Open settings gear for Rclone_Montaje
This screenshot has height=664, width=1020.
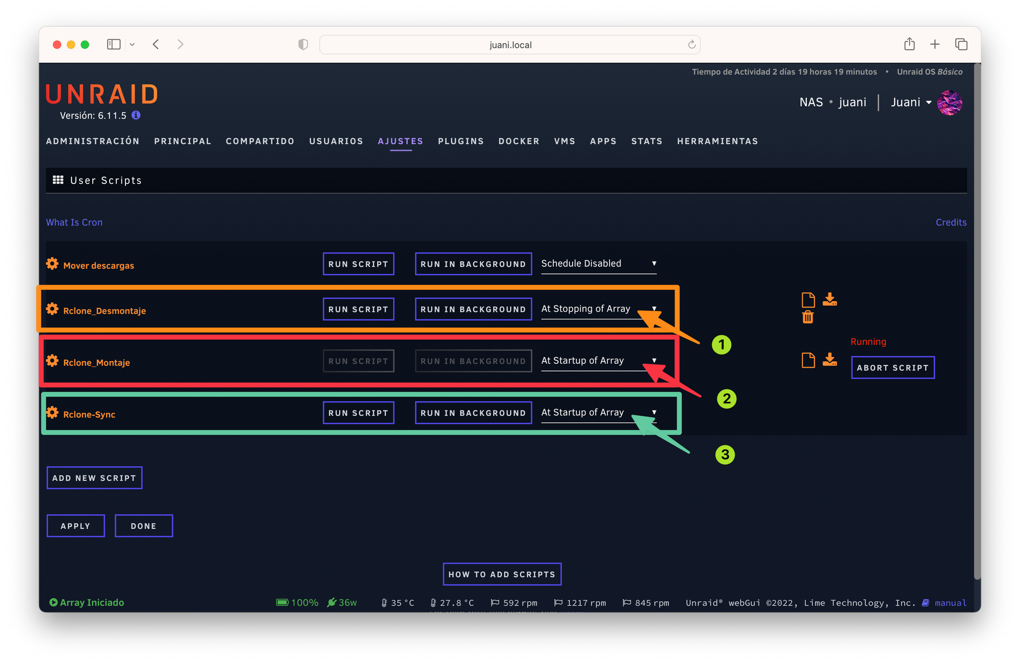coord(52,361)
